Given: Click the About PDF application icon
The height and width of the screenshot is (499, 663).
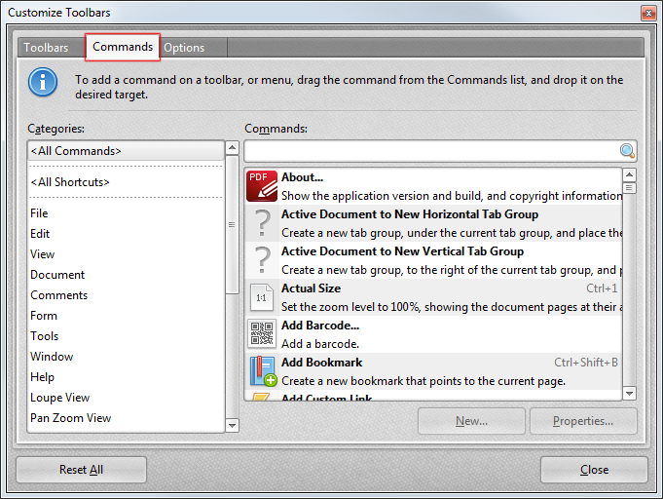Looking at the screenshot, I should (262, 186).
